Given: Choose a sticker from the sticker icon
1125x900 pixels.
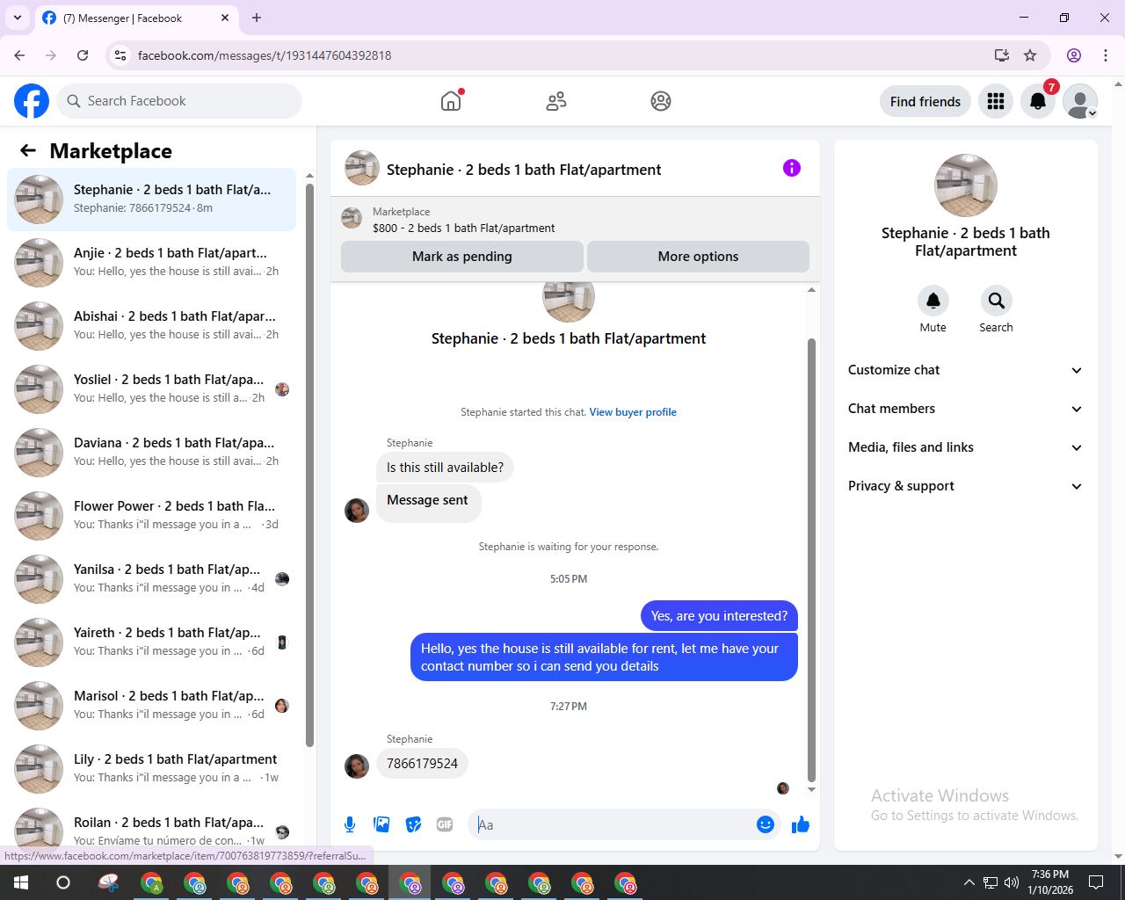Looking at the screenshot, I should 413,824.
